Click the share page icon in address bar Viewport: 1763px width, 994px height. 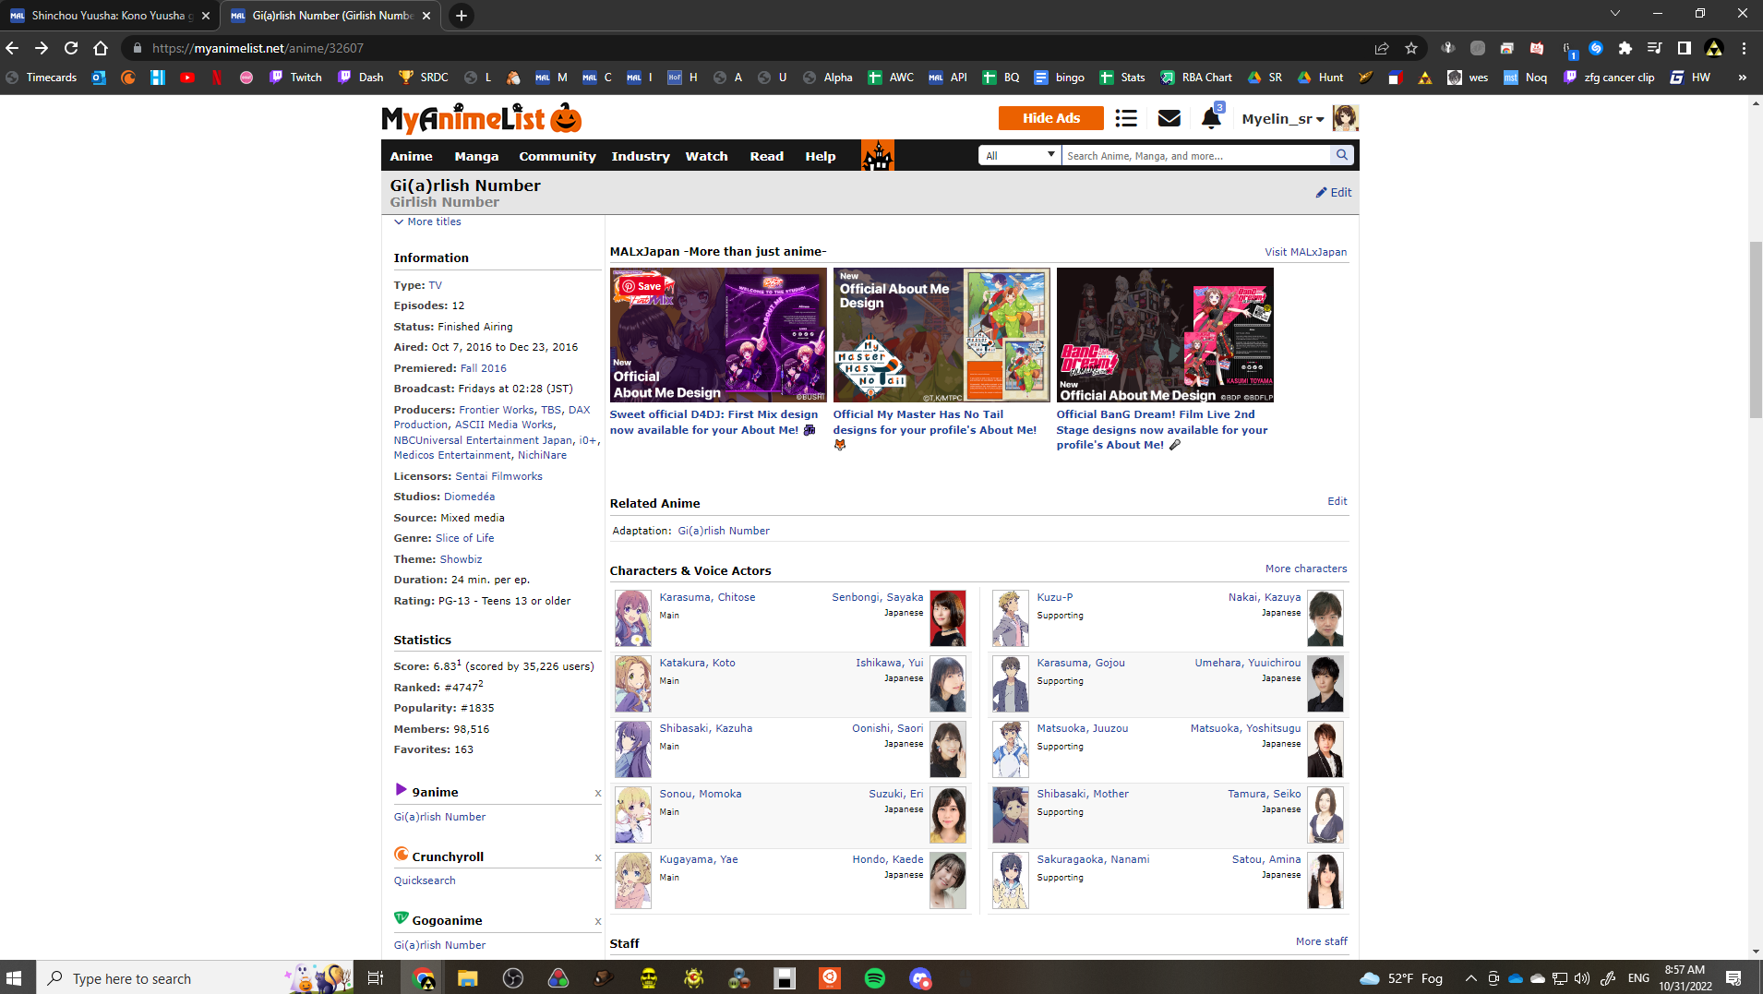point(1381,48)
